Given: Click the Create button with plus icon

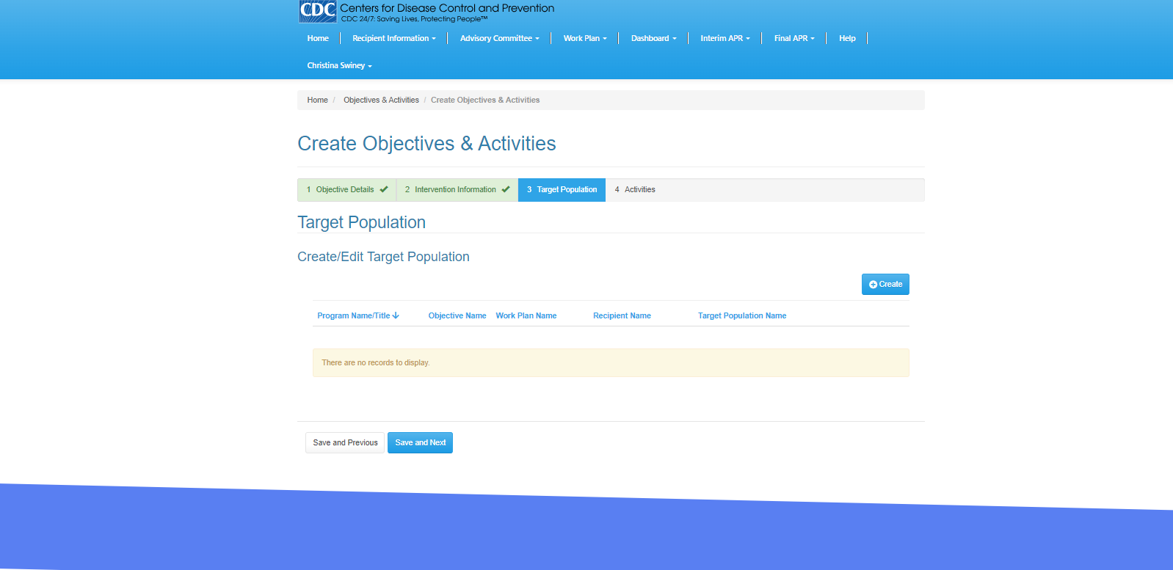Looking at the screenshot, I should click(x=885, y=285).
